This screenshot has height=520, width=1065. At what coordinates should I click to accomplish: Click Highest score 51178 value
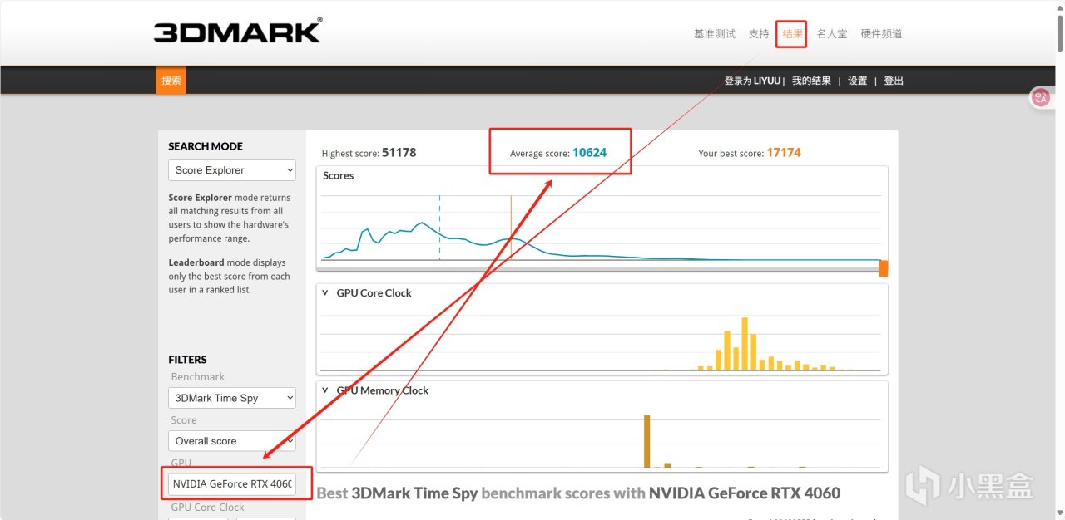click(x=399, y=153)
